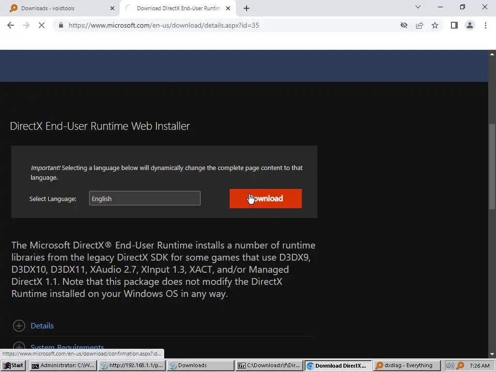The image size is (496, 372).
Task: Click the DirectX End-User Runtime Web Installer heading
Action: coord(100,126)
